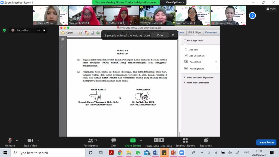Viewport: 279px width, 157px height.
Task: Open WhatsApp from taskbar
Action: coord(138,153)
